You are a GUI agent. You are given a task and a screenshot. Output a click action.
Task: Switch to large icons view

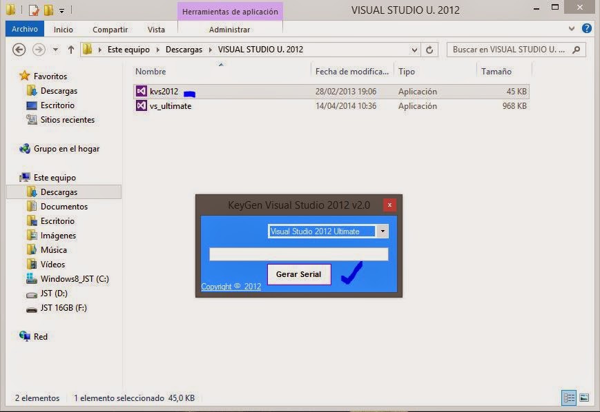pyautogui.click(x=586, y=398)
